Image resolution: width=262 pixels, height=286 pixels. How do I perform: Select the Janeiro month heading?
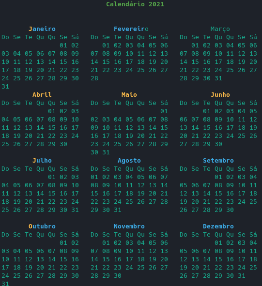point(42,29)
